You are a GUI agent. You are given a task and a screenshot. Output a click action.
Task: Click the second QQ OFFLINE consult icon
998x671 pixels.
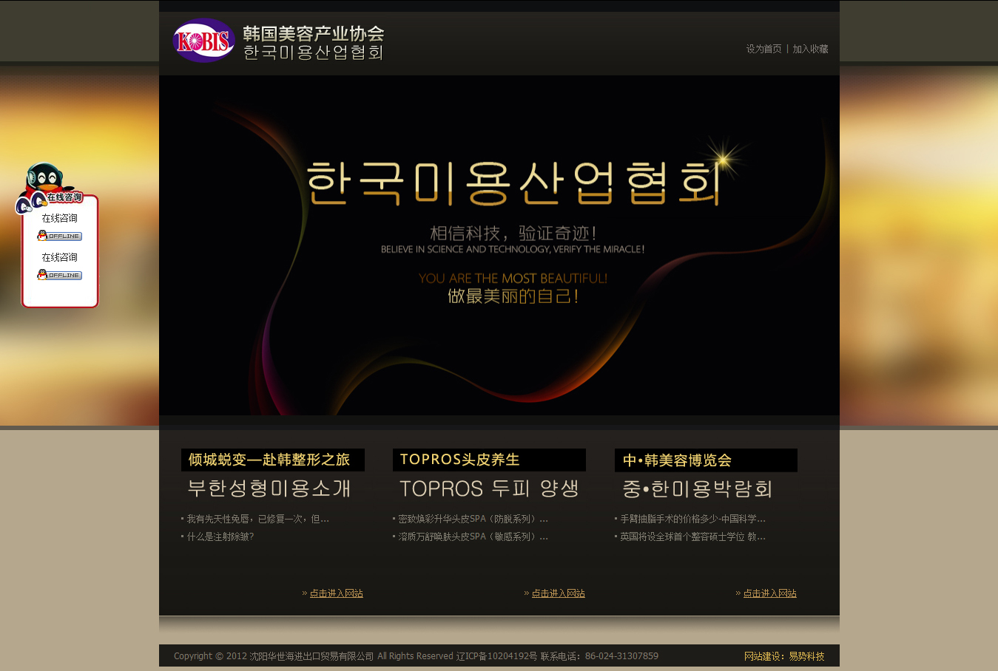tap(59, 275)
